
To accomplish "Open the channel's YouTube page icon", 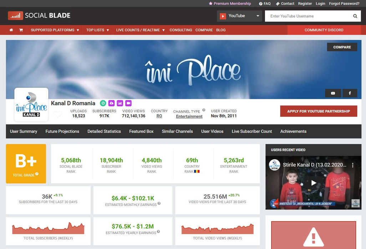I will (333, 93).
